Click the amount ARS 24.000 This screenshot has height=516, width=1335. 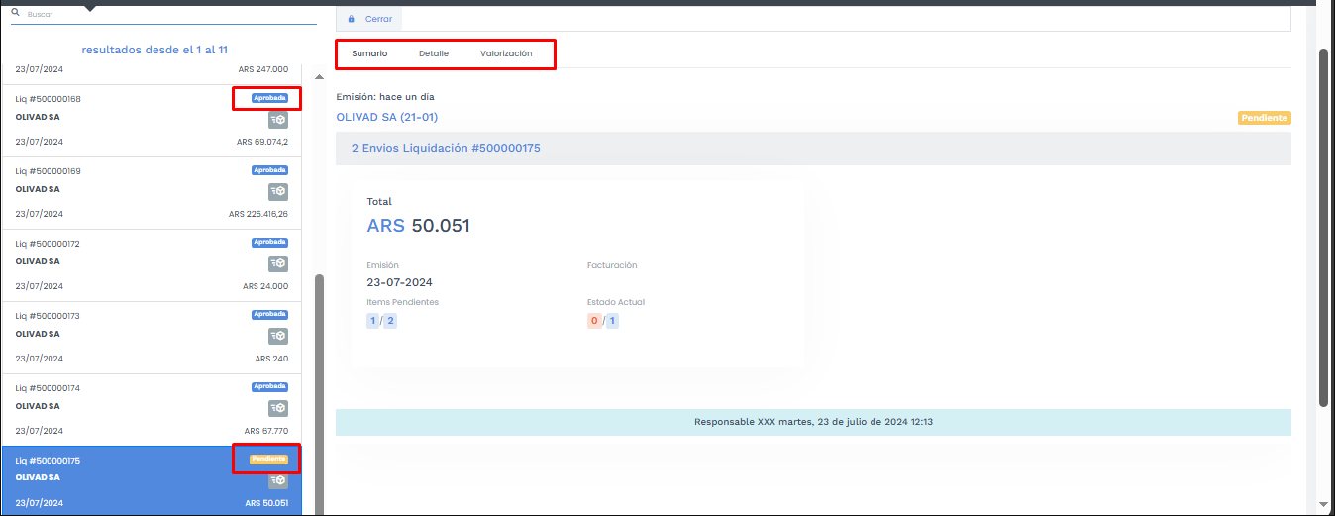[265, 286]
